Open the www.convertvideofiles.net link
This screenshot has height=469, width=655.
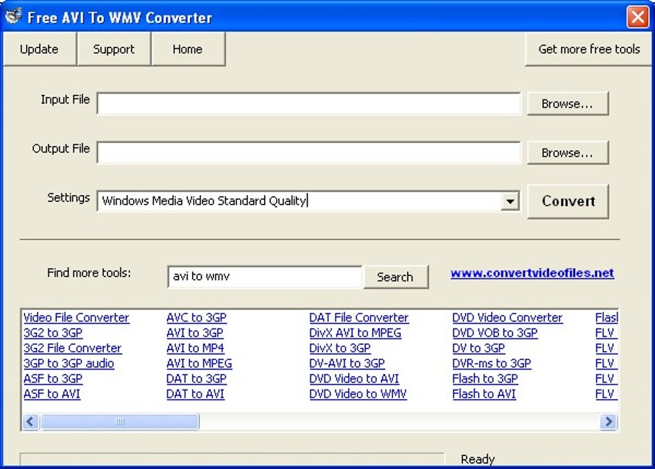(532, 273)
